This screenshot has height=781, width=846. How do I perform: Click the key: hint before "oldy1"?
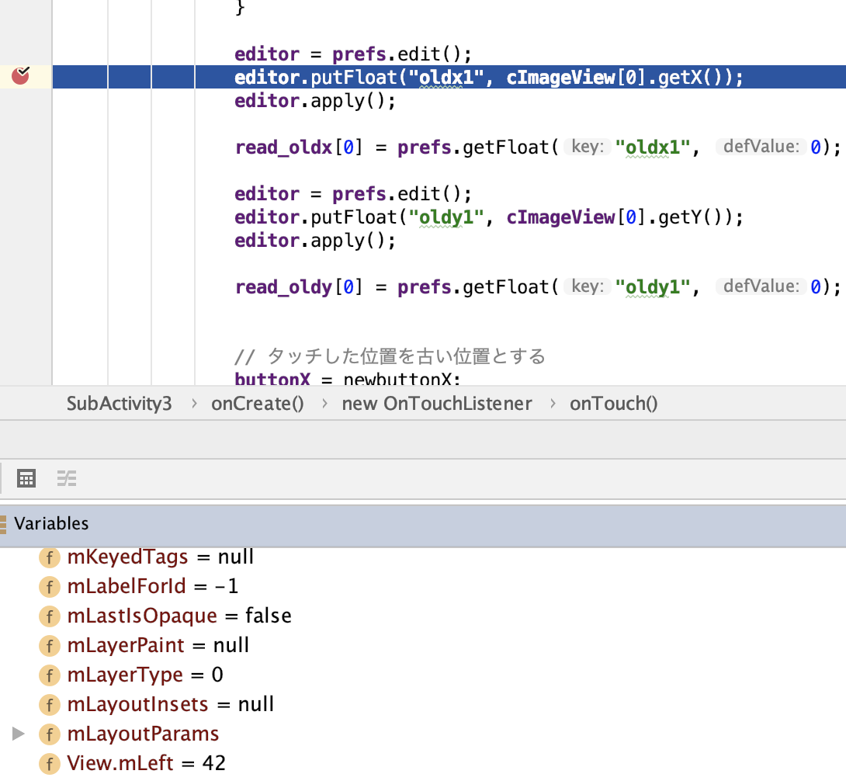(x=588, y=286)
